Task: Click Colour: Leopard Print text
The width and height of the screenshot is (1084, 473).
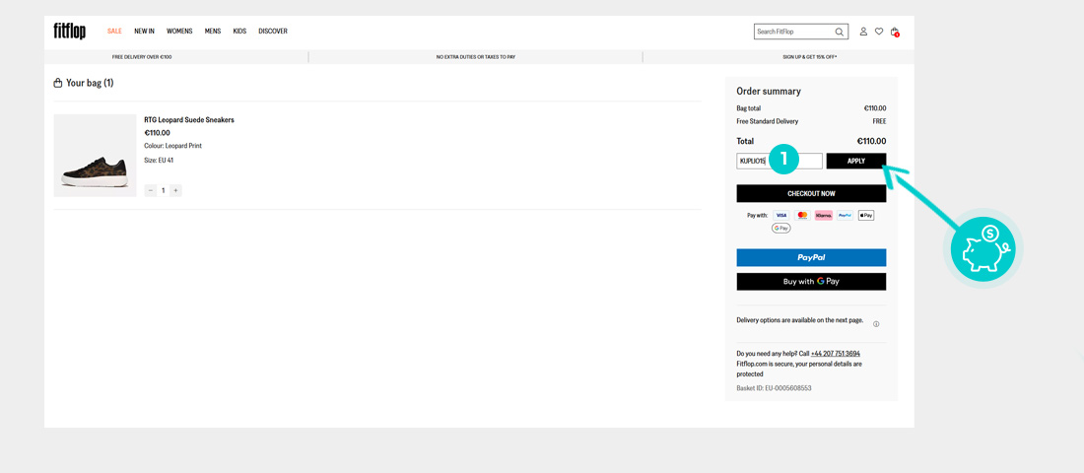Action: point(172,146)
